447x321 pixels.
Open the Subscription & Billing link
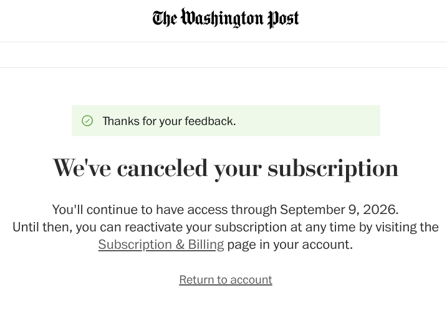pos(161,244)
